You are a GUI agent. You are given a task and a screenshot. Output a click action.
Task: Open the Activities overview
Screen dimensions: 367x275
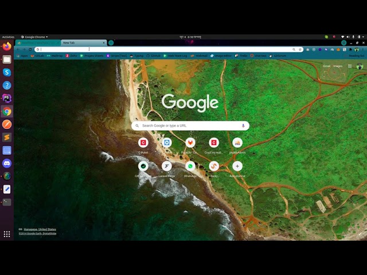pos(8,37)
